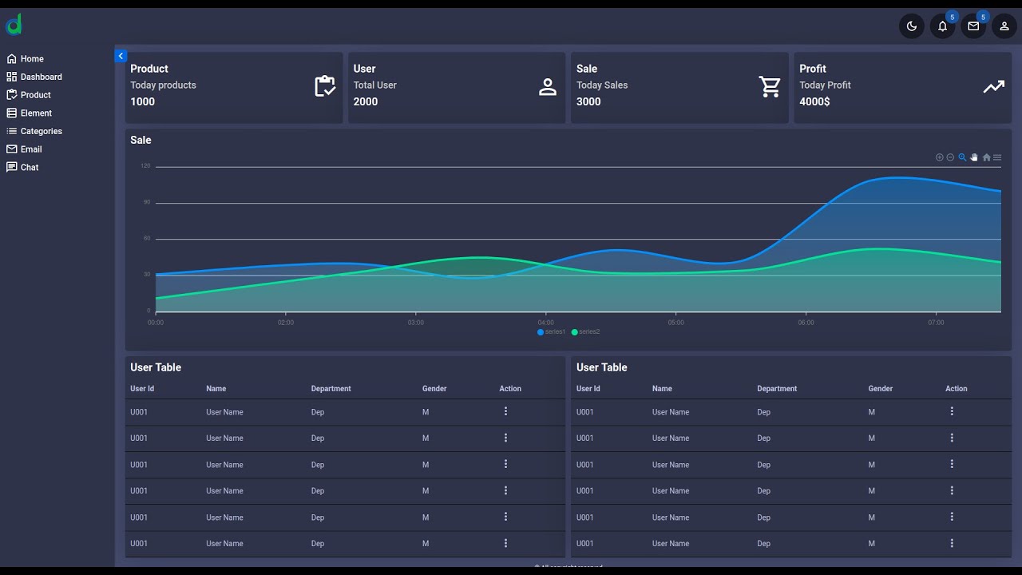Screen dimensions: 1022x575
Task: Open the user profile icon in top bar
Action: pyautogui.click(x=1004, y=26)
